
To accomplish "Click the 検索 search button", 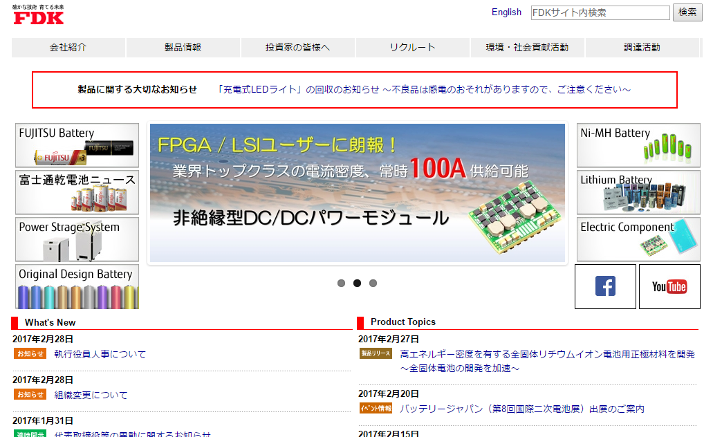I will [687, 12].
